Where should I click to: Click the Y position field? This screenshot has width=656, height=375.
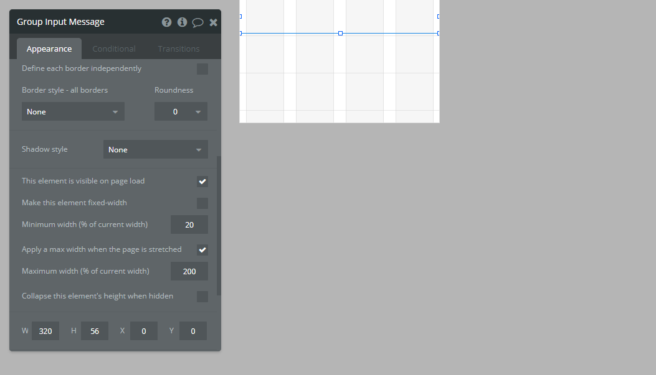[x=193, y=331]
